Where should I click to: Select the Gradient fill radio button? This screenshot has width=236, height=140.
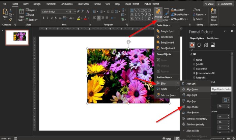tap(195, 68)
